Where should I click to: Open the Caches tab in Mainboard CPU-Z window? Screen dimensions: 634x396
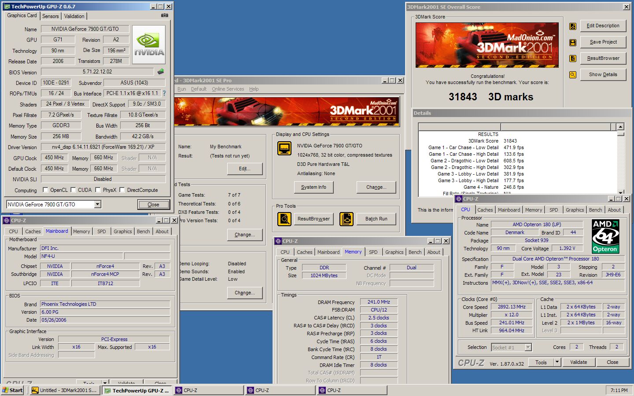tap(33, 231)
